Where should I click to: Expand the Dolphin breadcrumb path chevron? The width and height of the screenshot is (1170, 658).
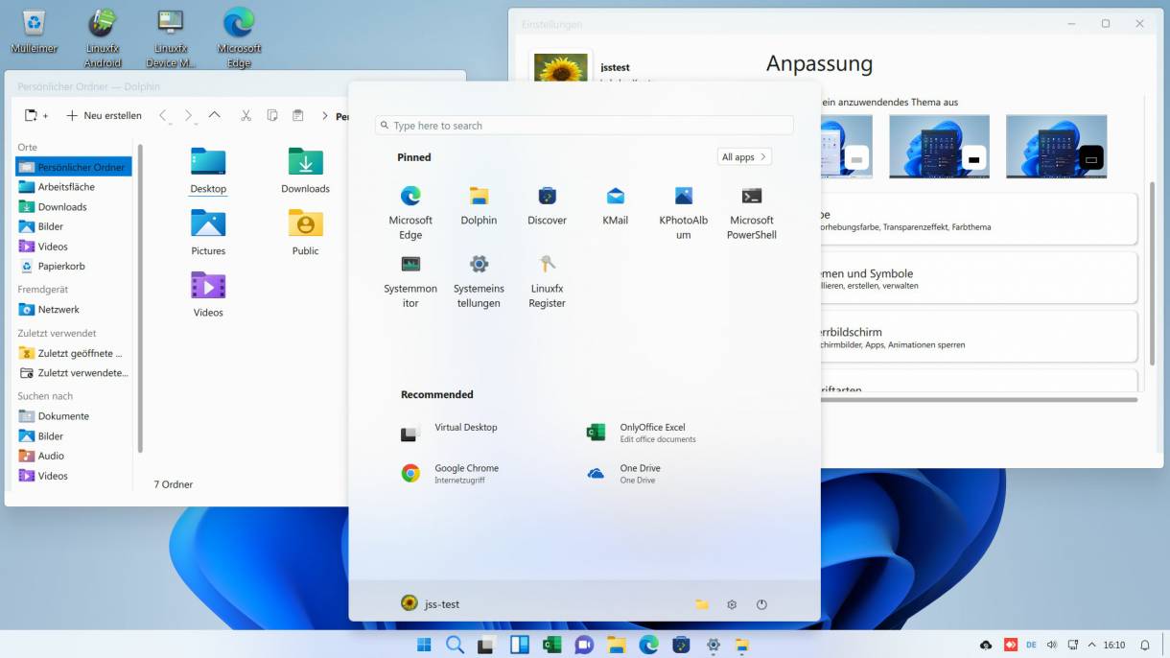tap(324, 115)
